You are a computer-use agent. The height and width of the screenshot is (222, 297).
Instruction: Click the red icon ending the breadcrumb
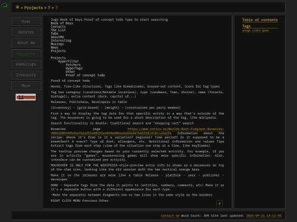(x=57, y=8)
